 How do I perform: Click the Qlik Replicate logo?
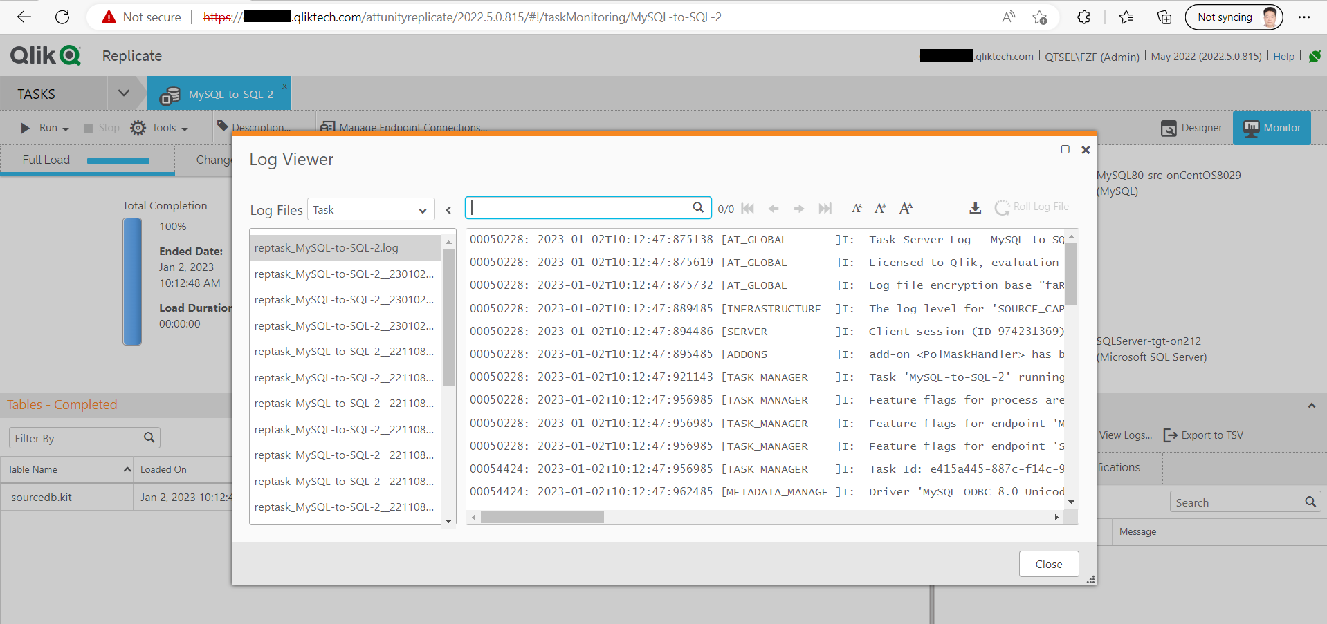coord(45,55)
